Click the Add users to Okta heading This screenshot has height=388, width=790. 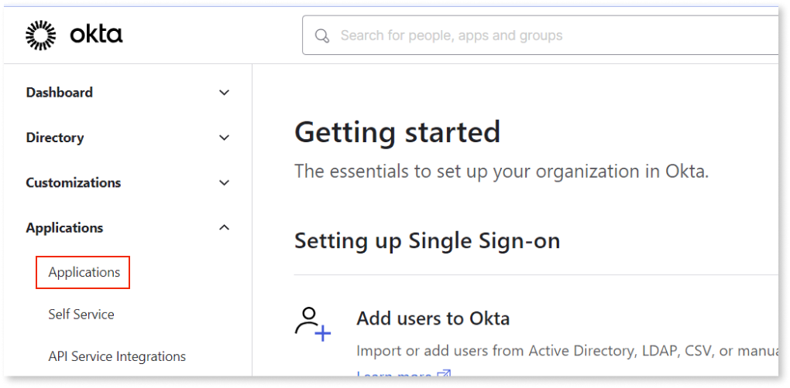433,318
